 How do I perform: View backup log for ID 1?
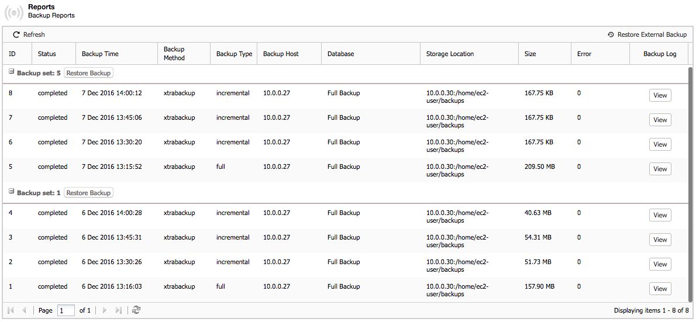coord(660,289)
